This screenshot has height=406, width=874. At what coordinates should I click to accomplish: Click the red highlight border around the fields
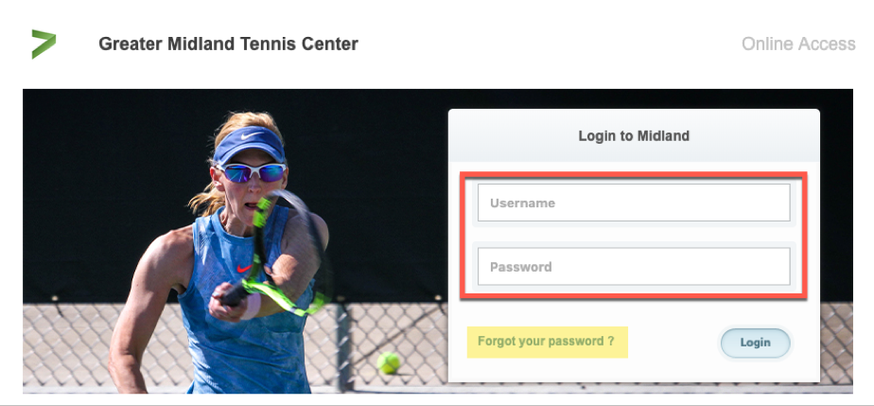click(634, 174)
